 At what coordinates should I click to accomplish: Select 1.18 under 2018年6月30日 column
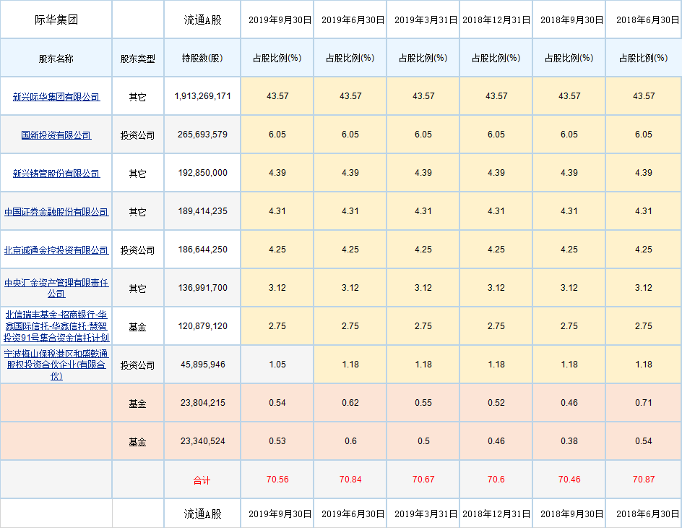(644, 364)
